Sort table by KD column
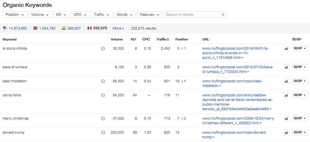Viewport: 310px width, 142px height. point(133,39)
